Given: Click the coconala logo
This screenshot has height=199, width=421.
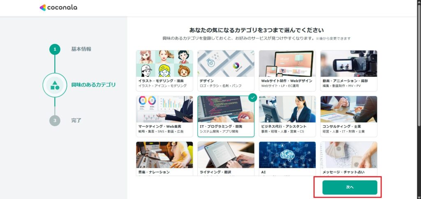Looking at the screenshot, I should tap(58, 7).
